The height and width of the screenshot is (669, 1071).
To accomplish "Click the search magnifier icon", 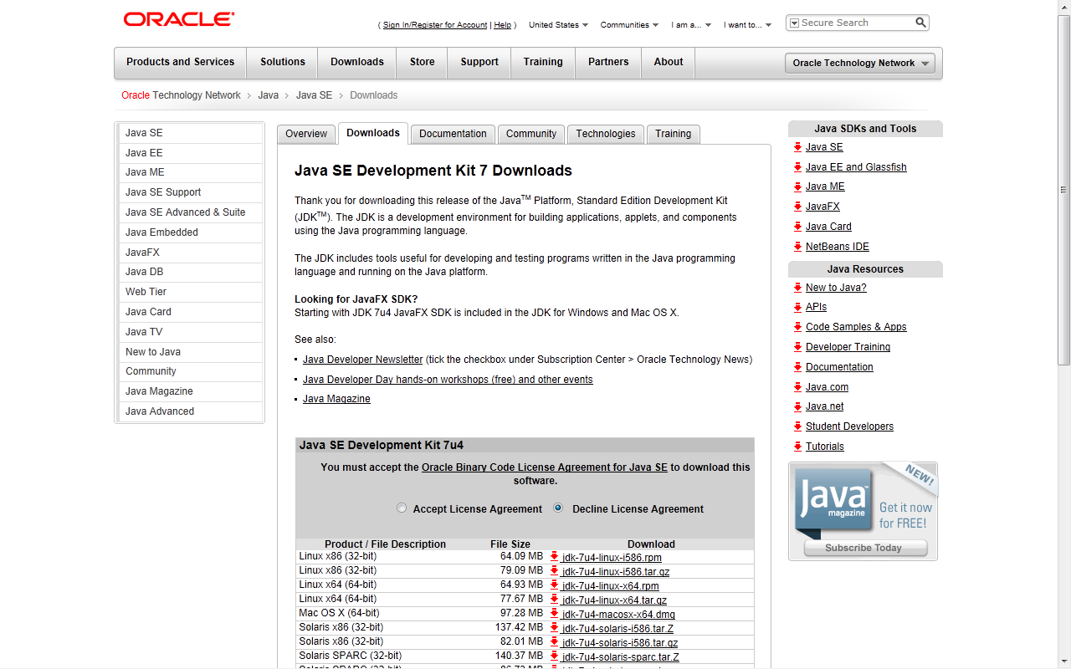I will [x=920, y=23].
